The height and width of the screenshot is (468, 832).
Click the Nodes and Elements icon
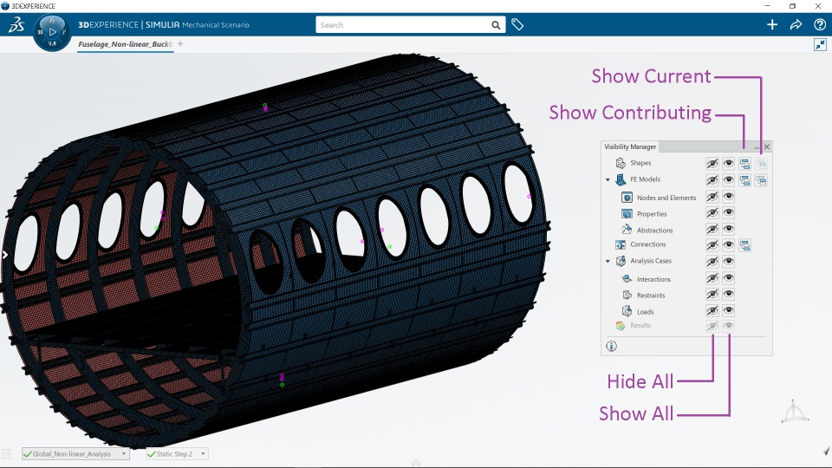[x=627, y=198]
